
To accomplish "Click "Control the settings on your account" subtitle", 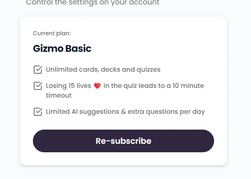I will [x=93, y=3].
